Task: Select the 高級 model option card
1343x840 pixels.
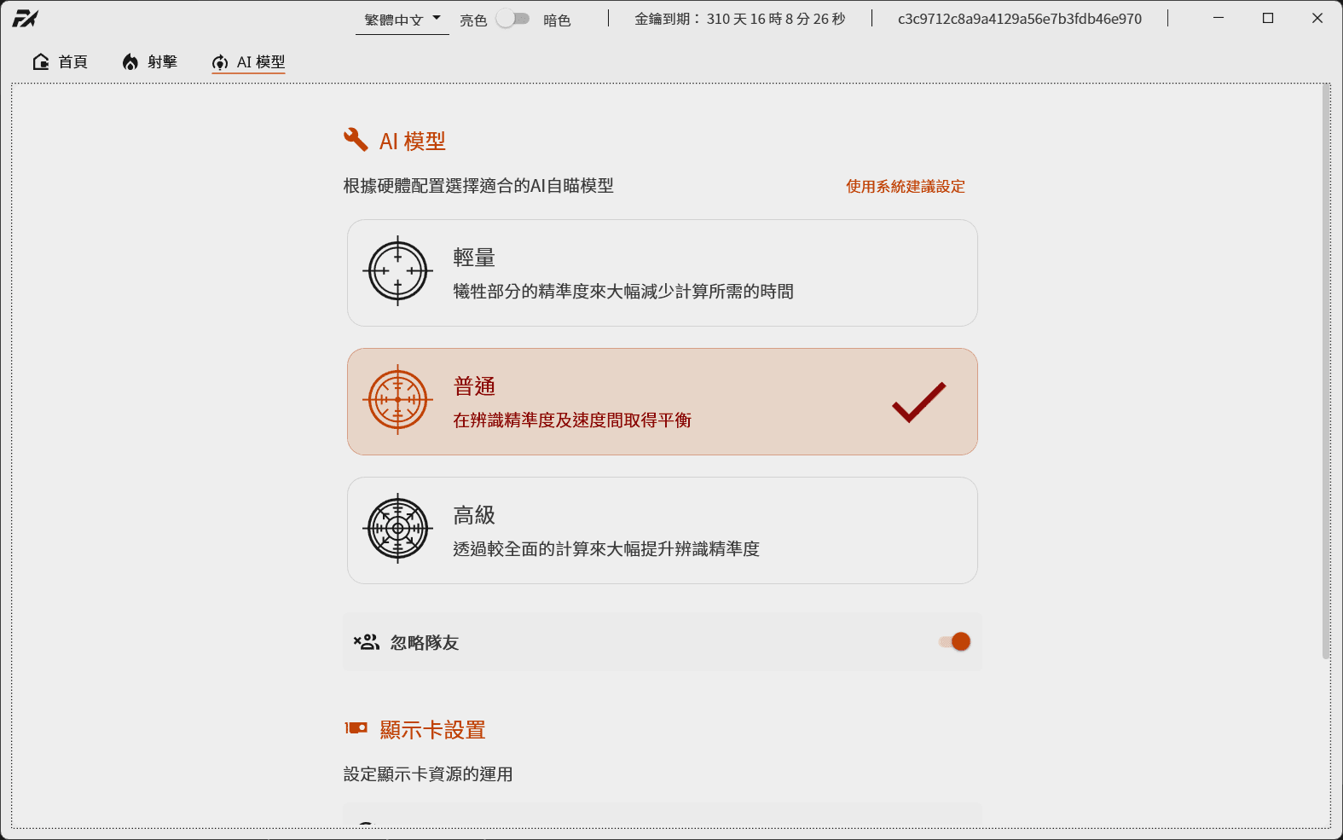Action: coord(663,530)
